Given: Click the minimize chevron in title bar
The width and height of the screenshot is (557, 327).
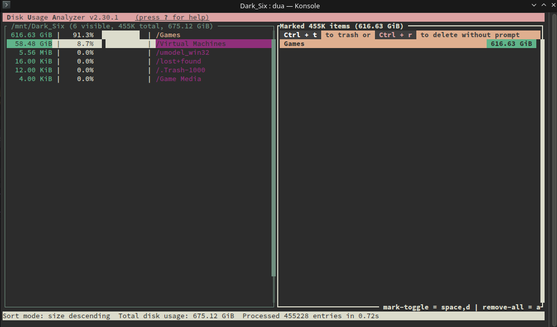Looking at the screenshot, I should 534,5.
